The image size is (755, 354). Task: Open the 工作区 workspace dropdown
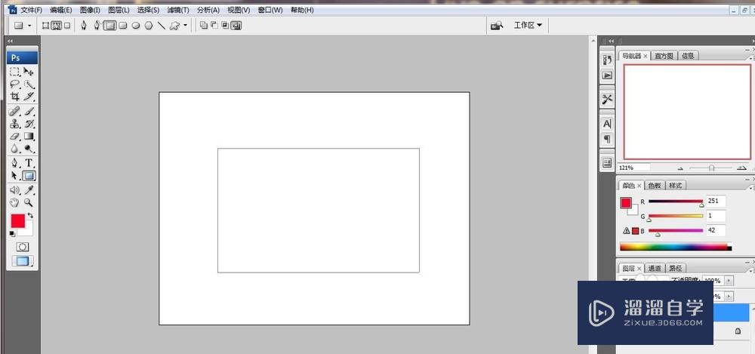click(x=528, y=26)
